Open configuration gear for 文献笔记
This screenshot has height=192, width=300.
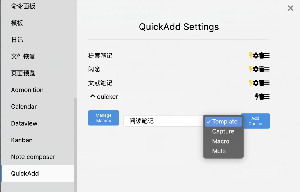pyautogui.click(x=256, y=83)
